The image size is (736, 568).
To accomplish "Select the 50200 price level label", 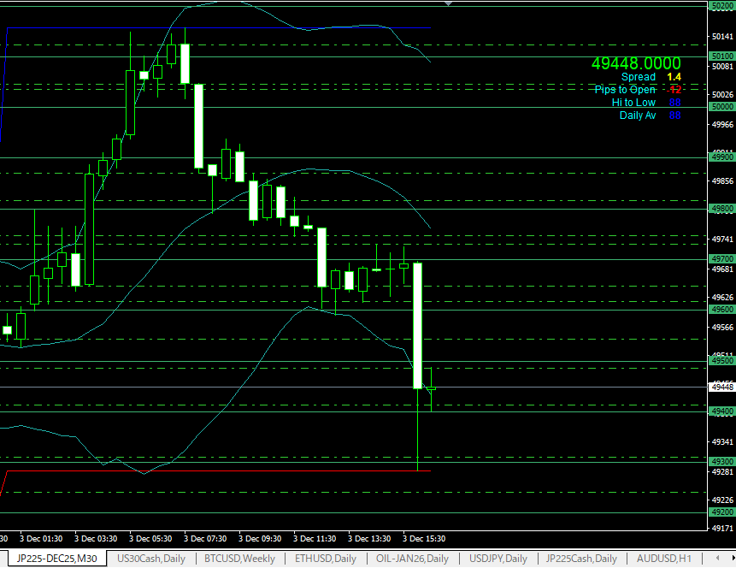I will pyautogui.click(x=722, y=6).
